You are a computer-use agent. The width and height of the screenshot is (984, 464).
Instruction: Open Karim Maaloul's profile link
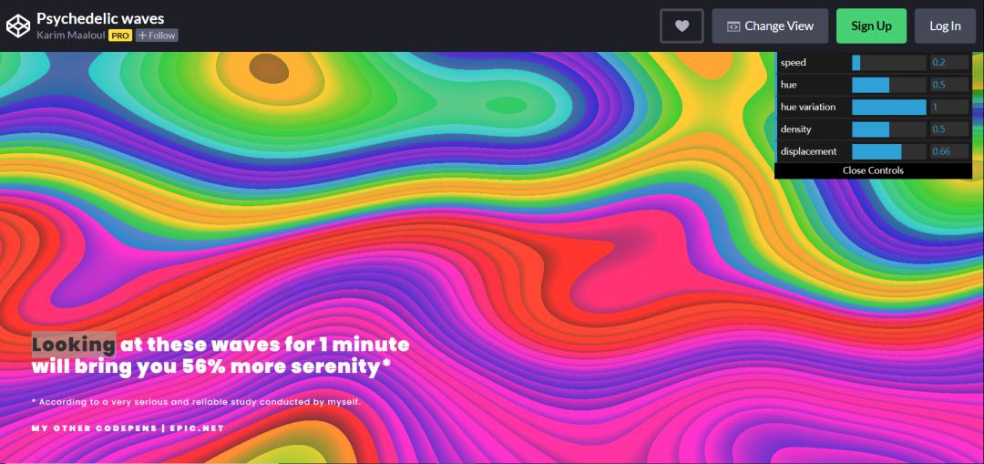tap(71, 36)
